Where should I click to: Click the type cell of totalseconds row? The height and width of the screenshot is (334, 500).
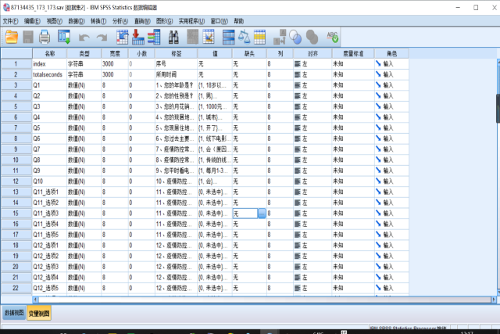84,74
